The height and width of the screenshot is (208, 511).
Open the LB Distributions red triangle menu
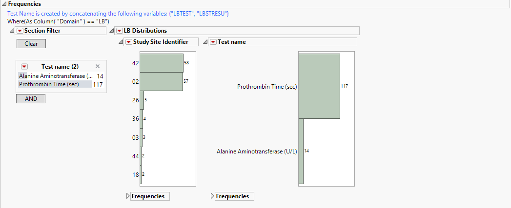[x=119, y=31]
